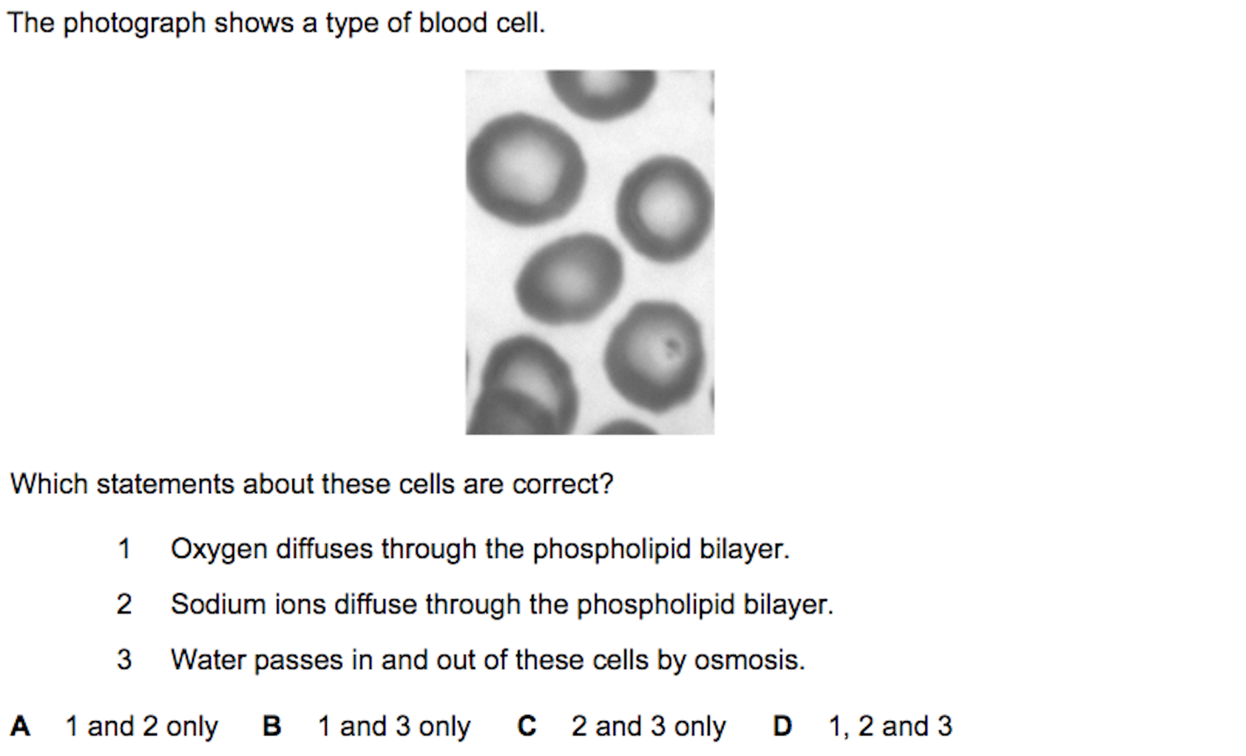Click the blood cell with the dark spot
Screen dimensions: 1246x756
coord(655,356)
